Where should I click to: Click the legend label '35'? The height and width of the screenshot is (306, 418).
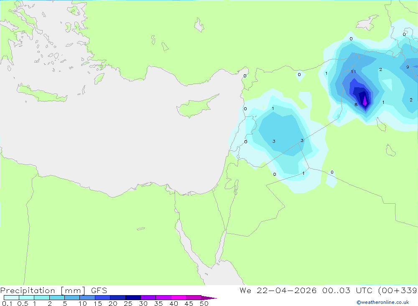click(158, 303)
